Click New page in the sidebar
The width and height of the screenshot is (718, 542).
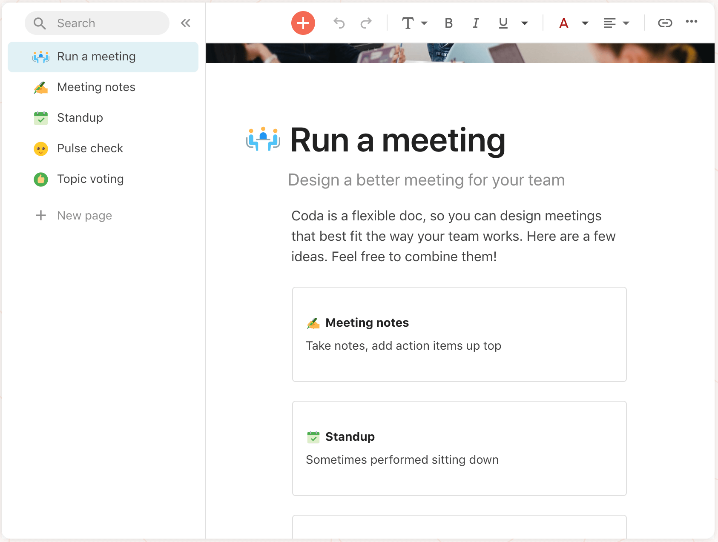pos(84,215)
